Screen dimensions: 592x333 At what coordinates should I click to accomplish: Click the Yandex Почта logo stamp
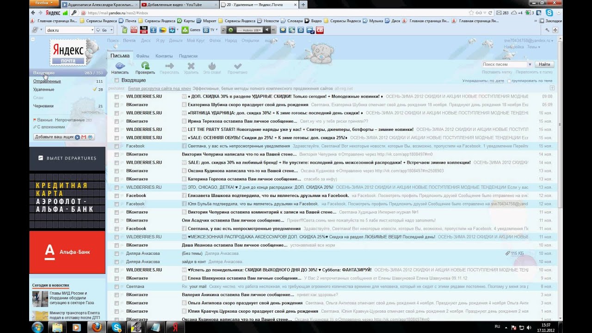(68, 52)
